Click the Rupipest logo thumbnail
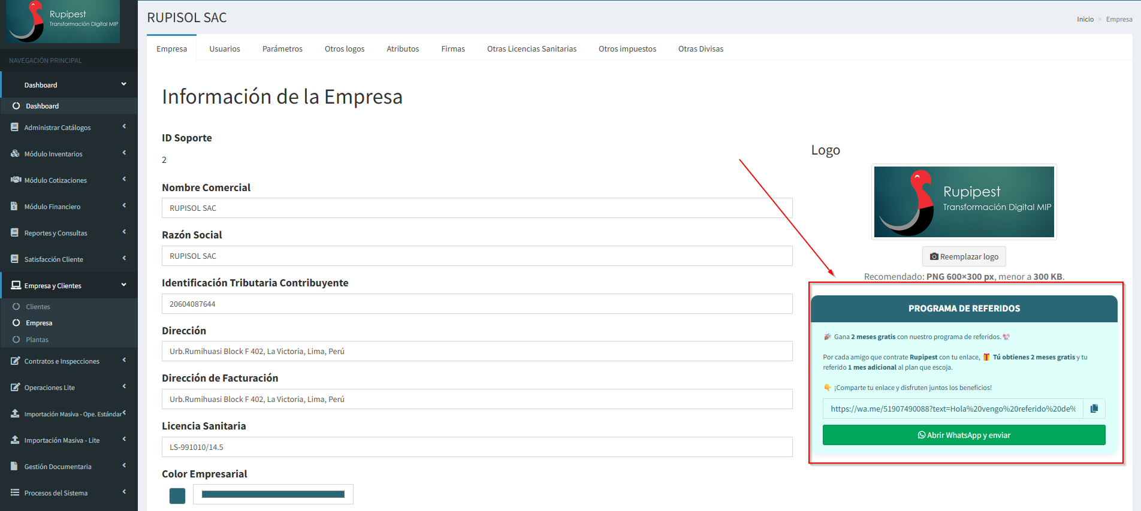This screenshot has width=1141, height=511. pyautogui.click(x=964, y=202)
